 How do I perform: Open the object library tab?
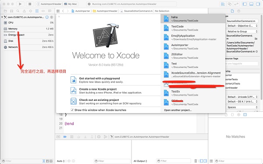(239, 114)
